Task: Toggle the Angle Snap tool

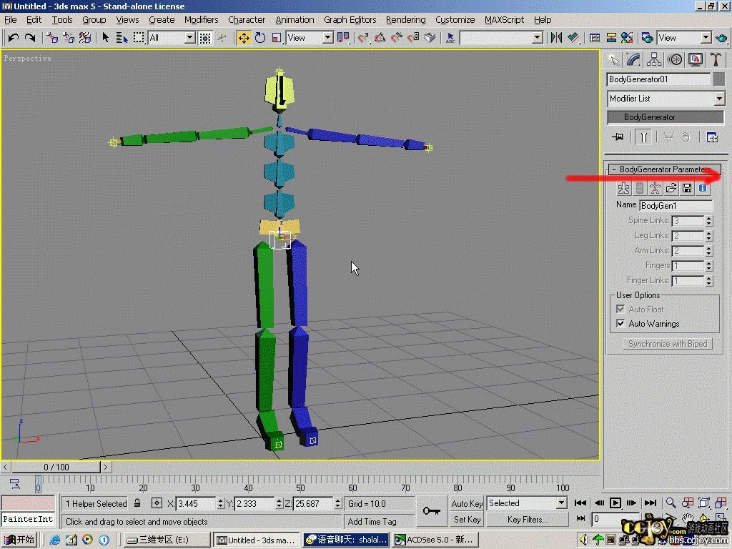Action: point(380,38)
